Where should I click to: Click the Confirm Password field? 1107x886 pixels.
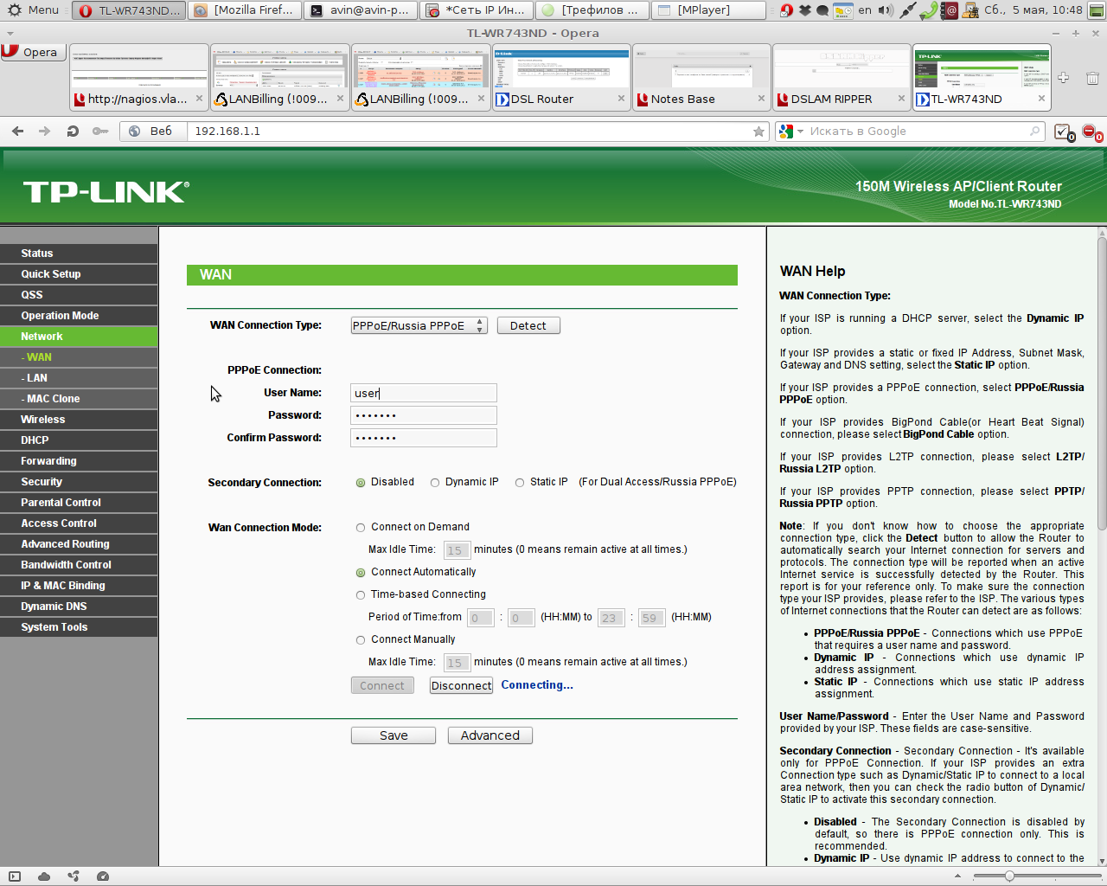pos(424,438)
